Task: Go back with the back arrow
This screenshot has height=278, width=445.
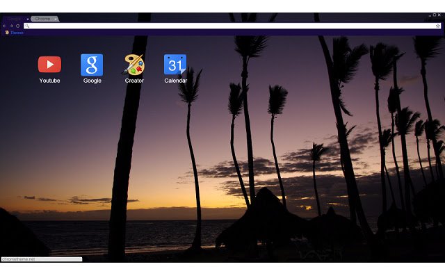Action: click(x=4, y=26)
